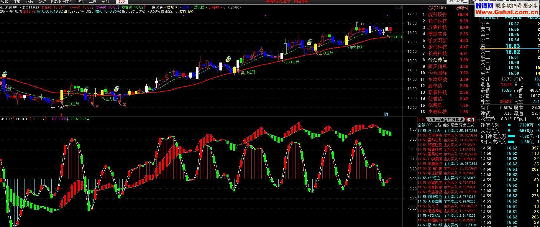Select 新晨科技 in the stock list
Image resolution: width=540 pixels, height=227 pixels.
point(437,92)
